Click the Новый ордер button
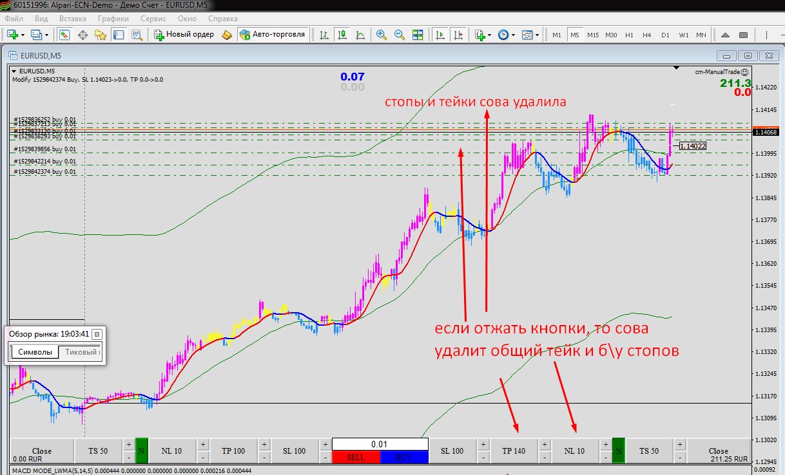Screen dimensions: 785x475 [183, 34]
